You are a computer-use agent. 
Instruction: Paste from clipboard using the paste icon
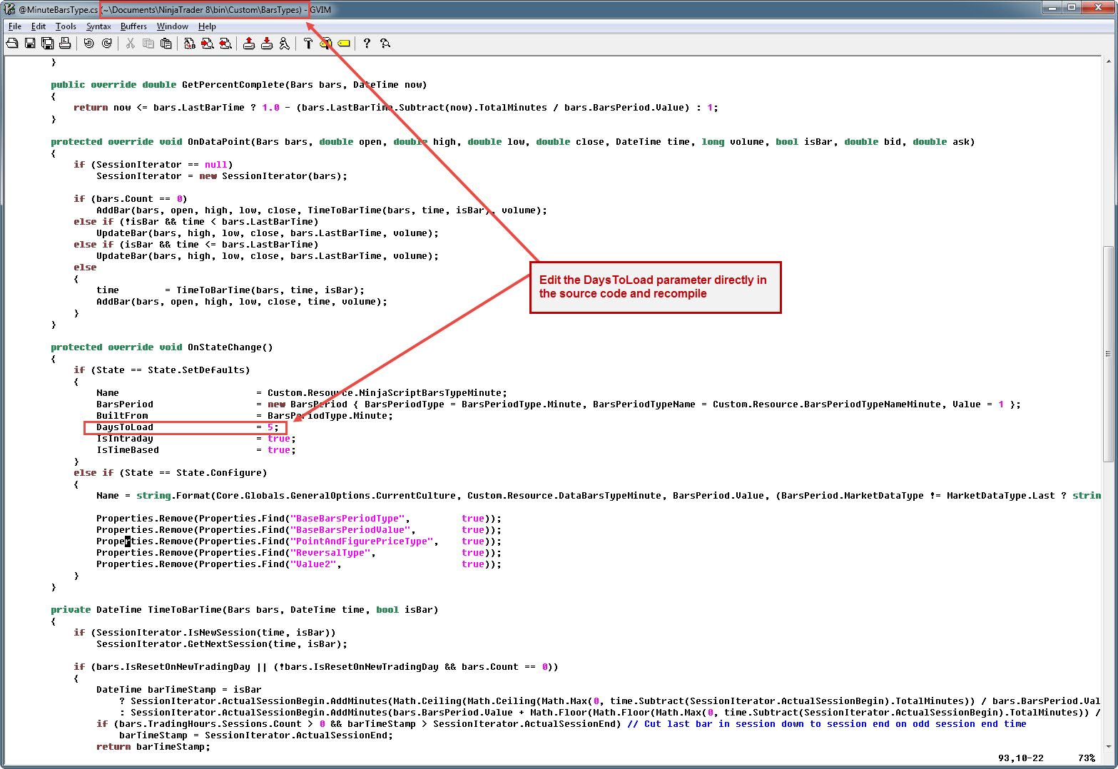pyautogui.click(x=166, y=44)
